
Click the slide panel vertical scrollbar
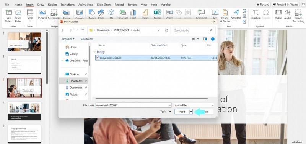tap(47, 58)
